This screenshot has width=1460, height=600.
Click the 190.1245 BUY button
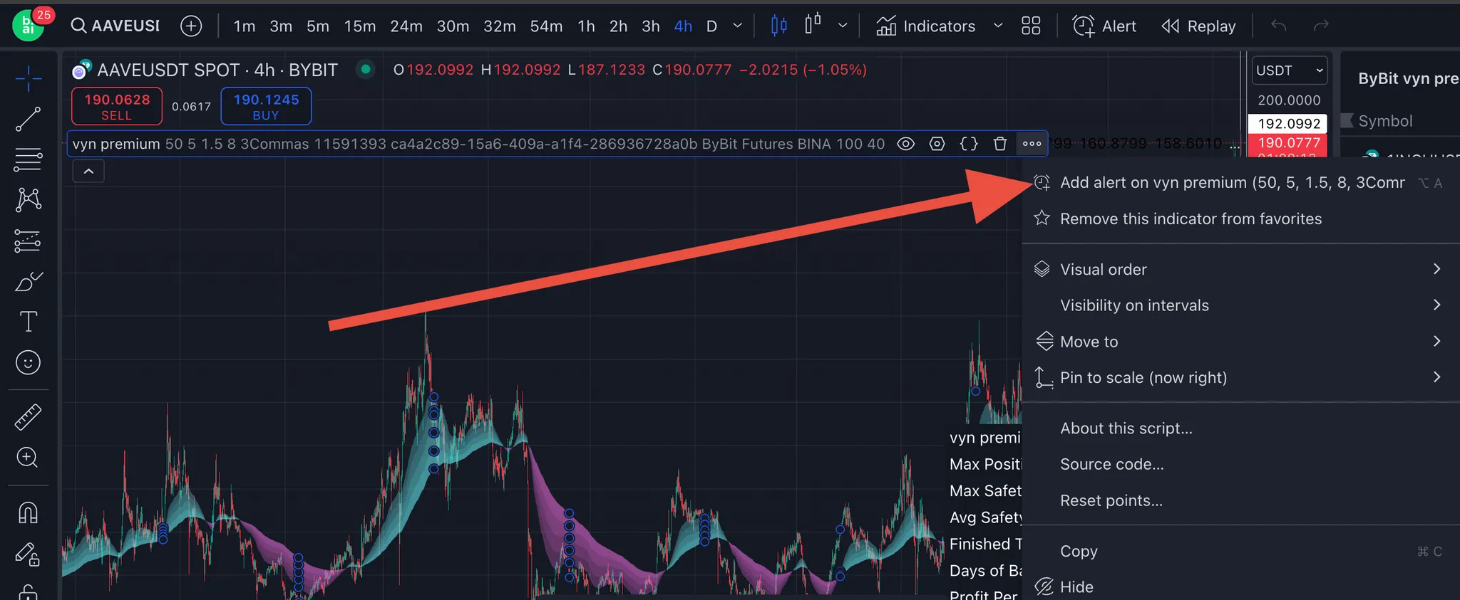pyautogui.click(x=266, y=106)
